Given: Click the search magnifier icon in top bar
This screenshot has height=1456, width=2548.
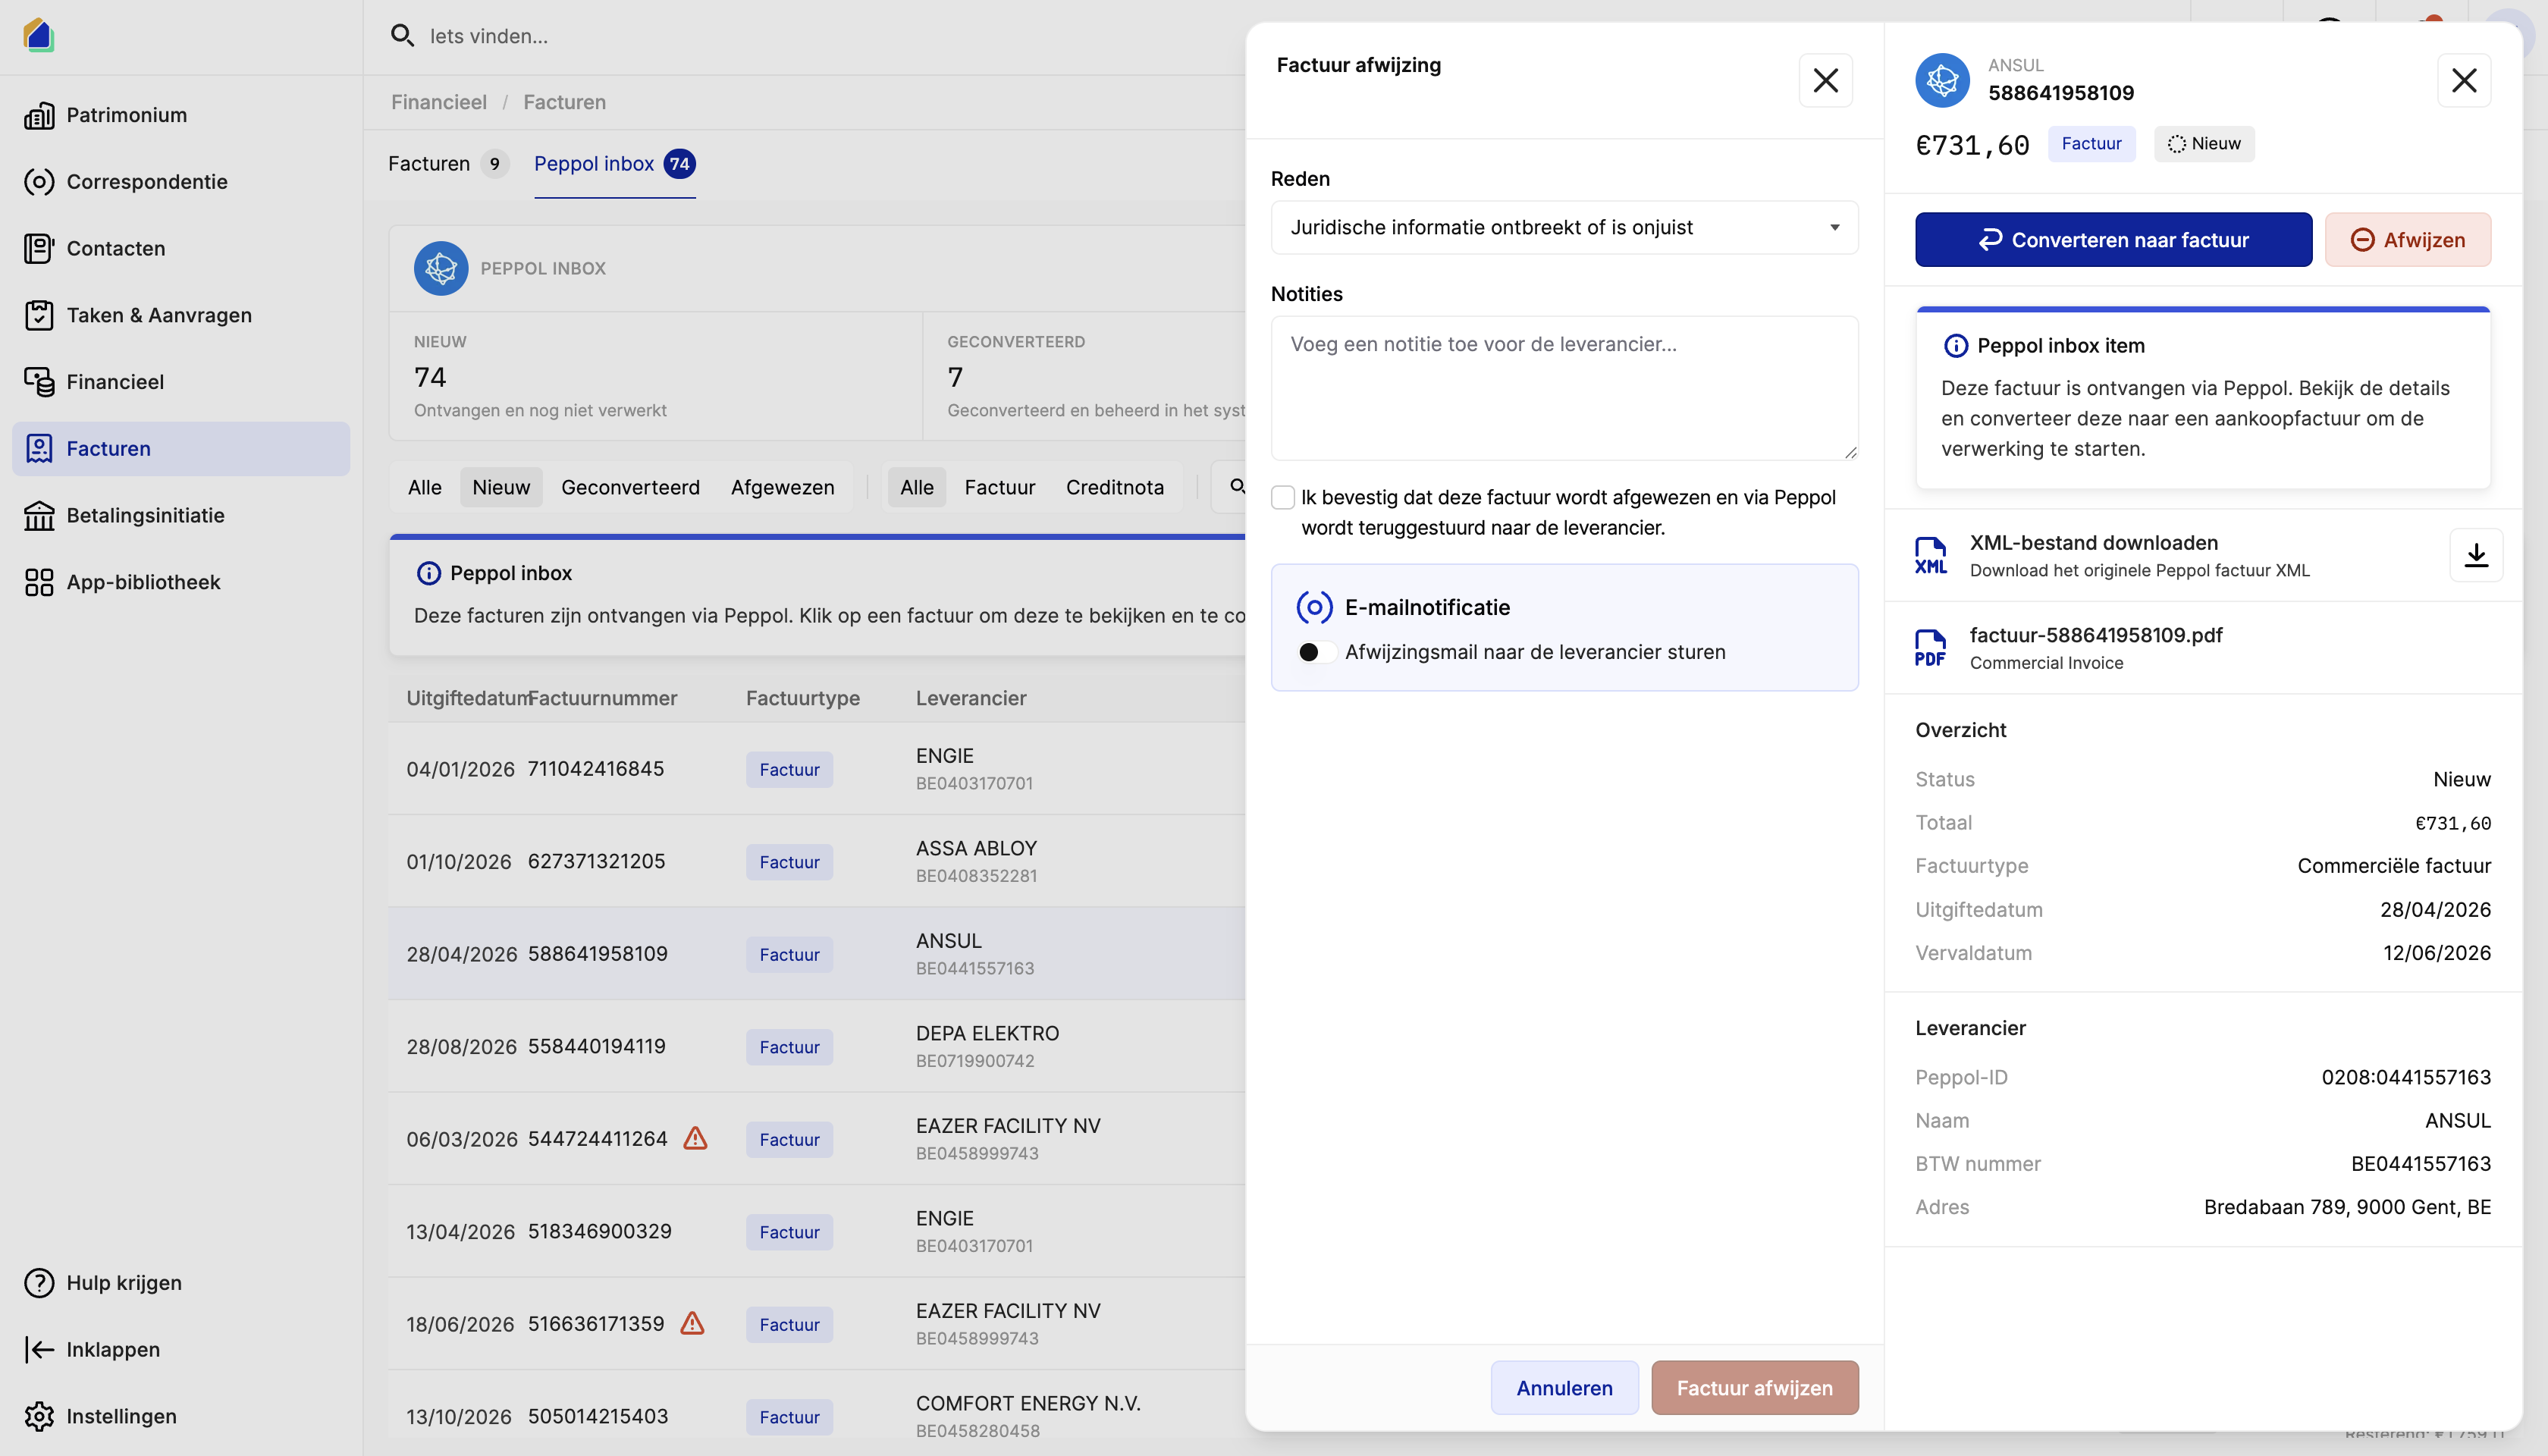Looking at the screenshot, I should point(402,36).
